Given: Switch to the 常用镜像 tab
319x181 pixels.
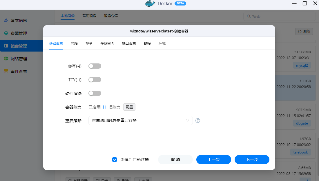Looking at the screenshot, I should (x=90, y=16).
